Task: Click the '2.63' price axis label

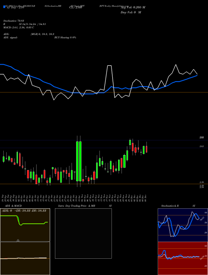Action: (x=201, y=146)
